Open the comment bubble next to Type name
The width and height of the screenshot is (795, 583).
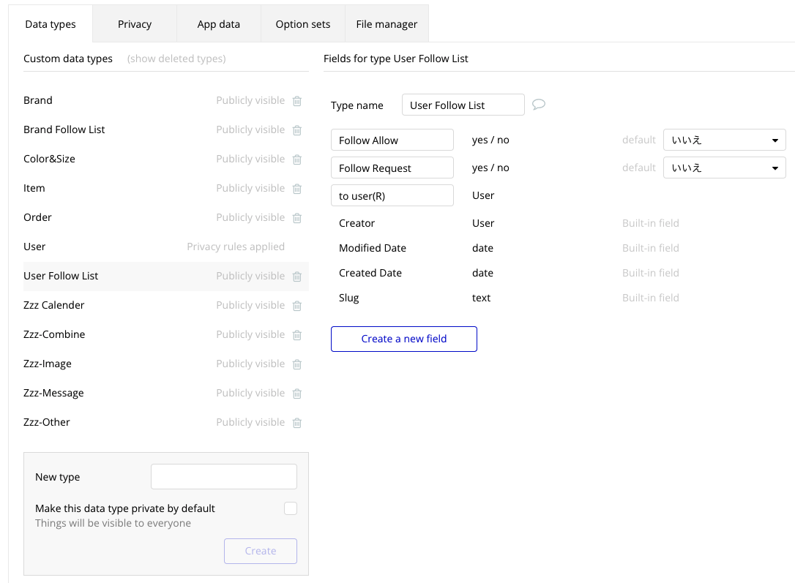click(x=539, y=105)
